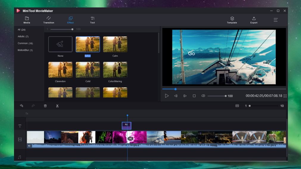Open the Template library
Viewport: 301px width, 169px height.
pyautogui.click(x=232, y=20)
